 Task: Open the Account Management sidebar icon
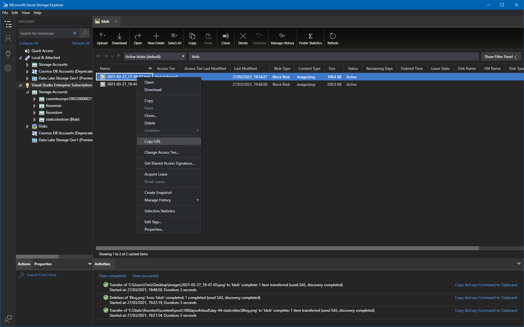pos(8,38)
